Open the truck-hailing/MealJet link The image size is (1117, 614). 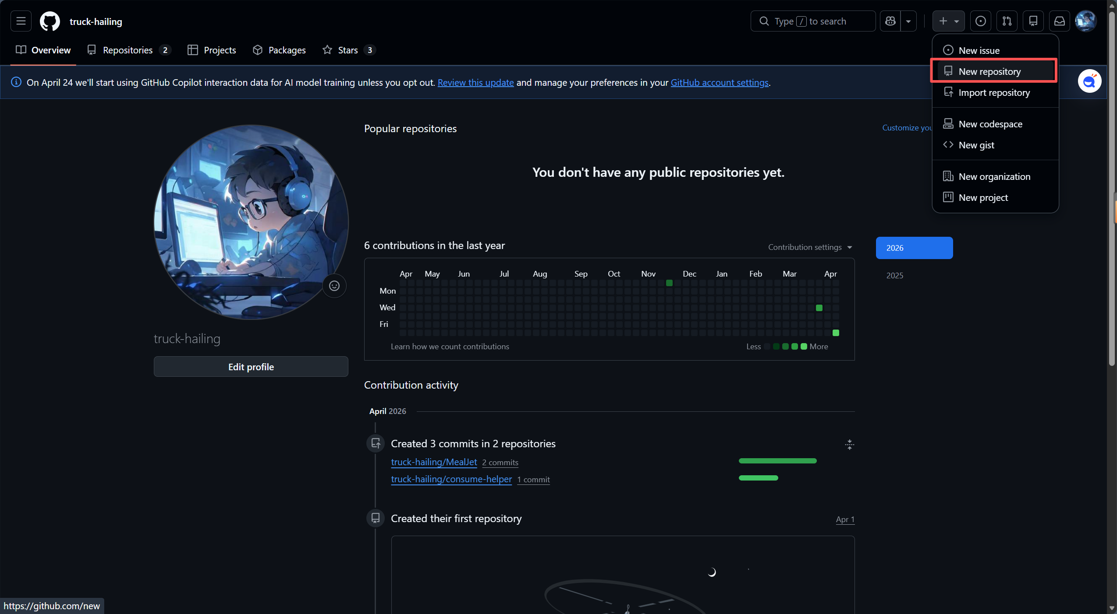433,462
